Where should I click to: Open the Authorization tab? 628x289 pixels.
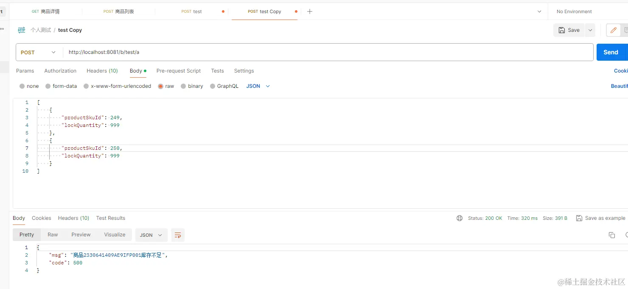(x=60, y=71)
